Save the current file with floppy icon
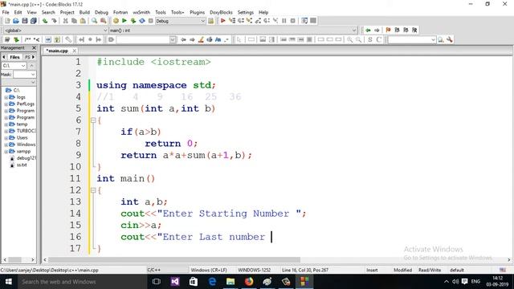Screen dimensions: 514x289 click(25, 21)
